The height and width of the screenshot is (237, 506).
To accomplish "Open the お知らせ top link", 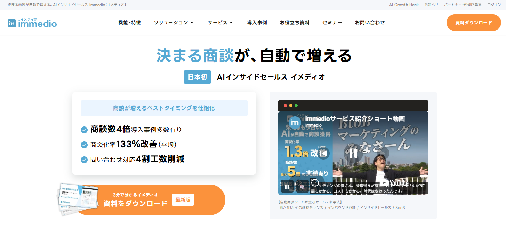I will pos(431,5).
